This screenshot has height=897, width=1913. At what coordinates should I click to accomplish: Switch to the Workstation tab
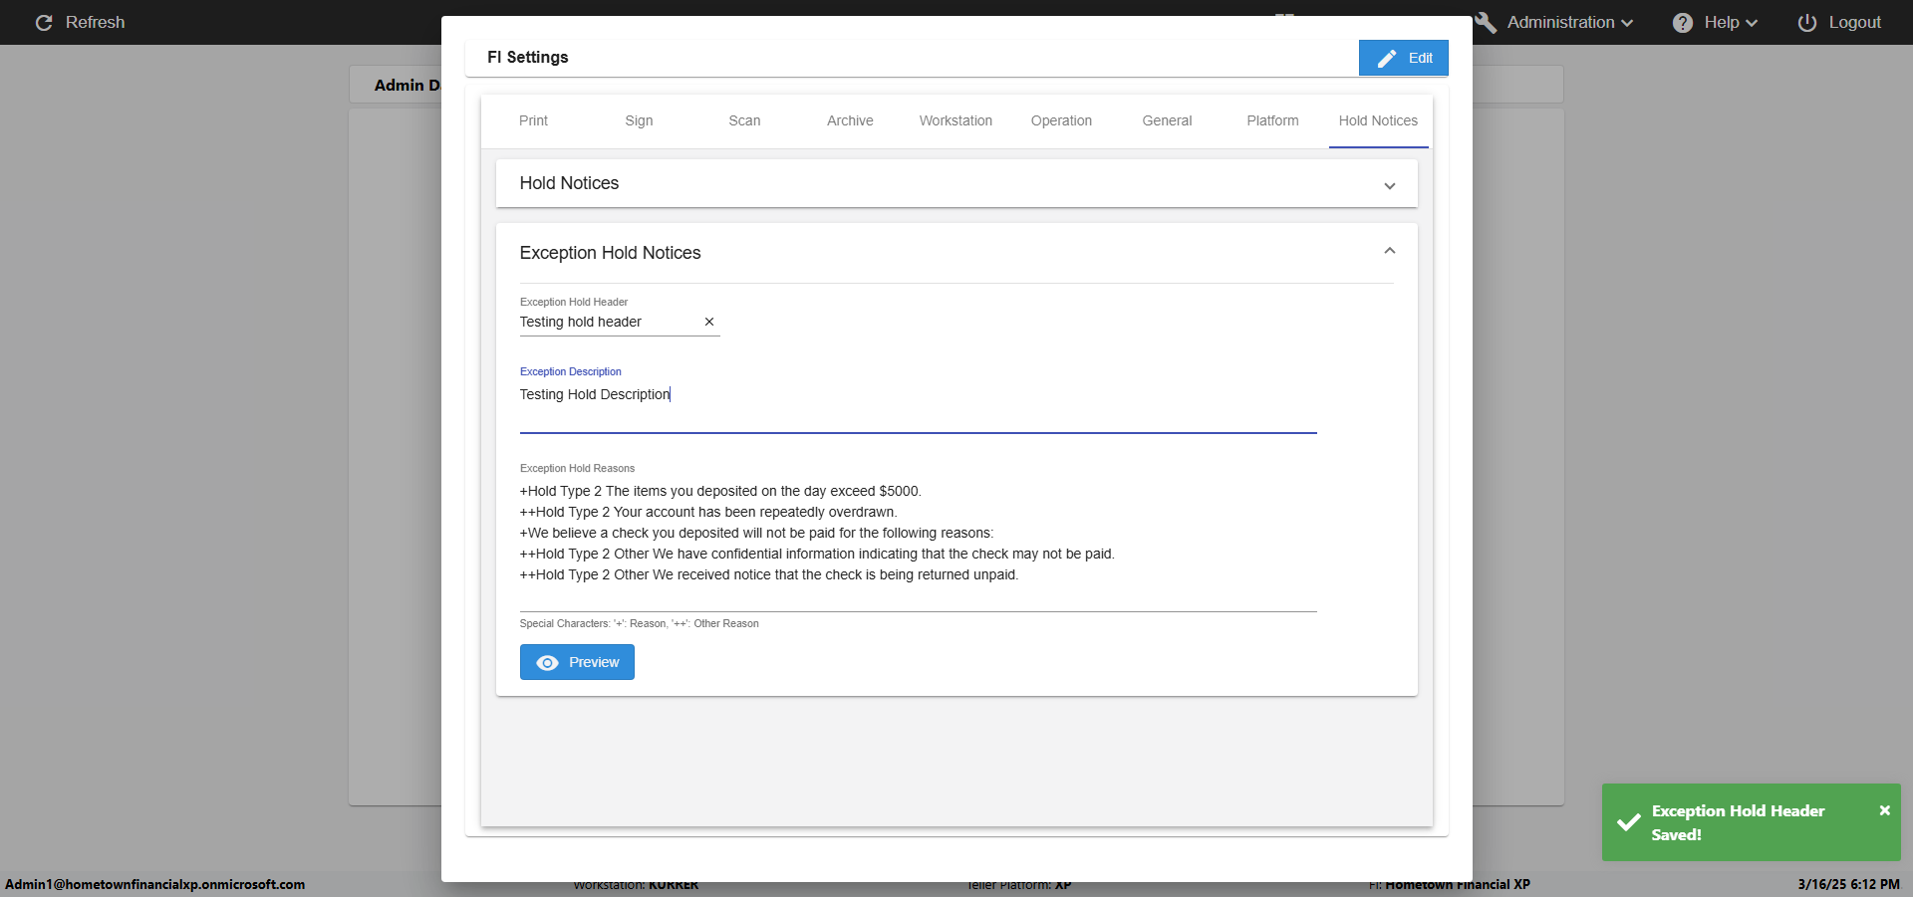pyautogui.click(x=956, y=120)
